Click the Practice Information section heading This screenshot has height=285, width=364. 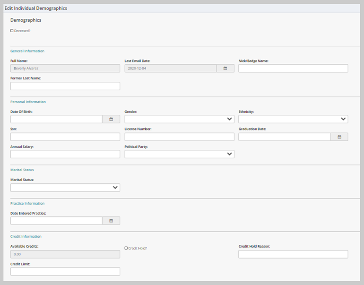[27, 203]
